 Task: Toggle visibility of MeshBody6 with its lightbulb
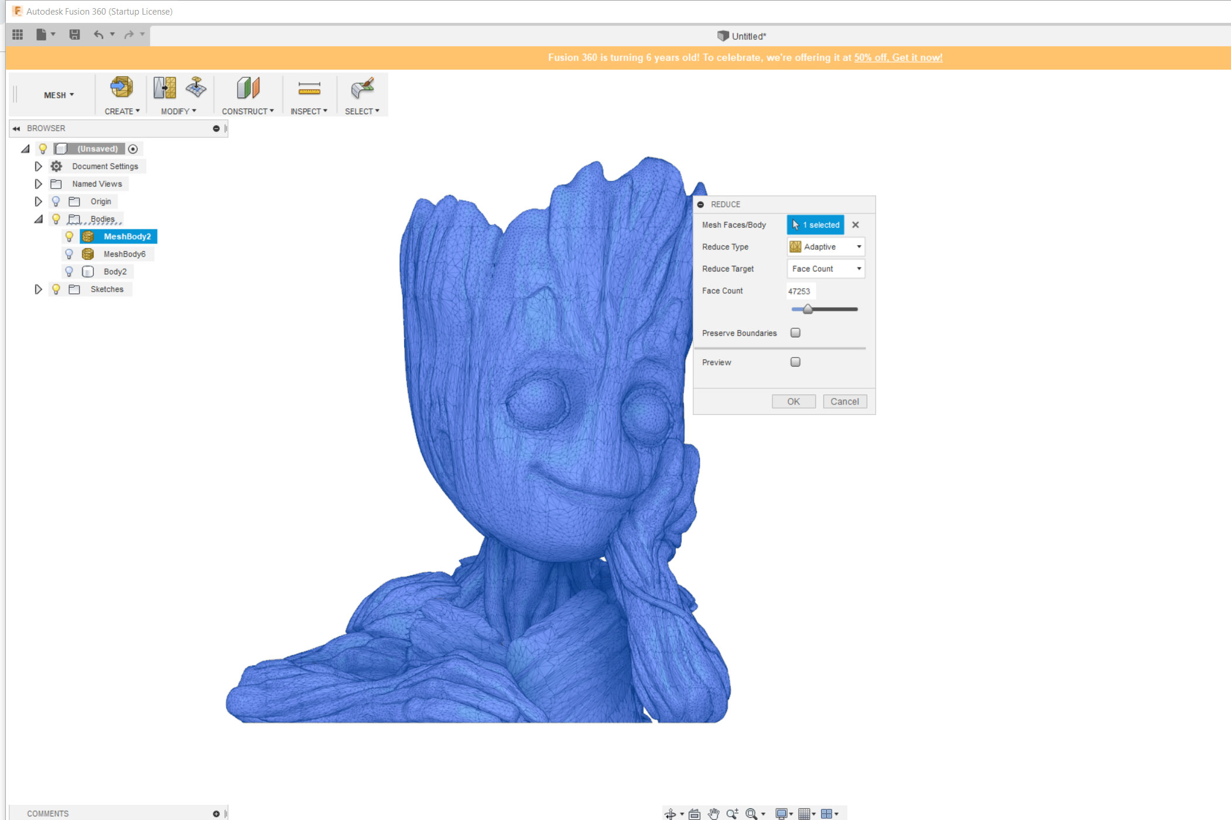[69, 254]
